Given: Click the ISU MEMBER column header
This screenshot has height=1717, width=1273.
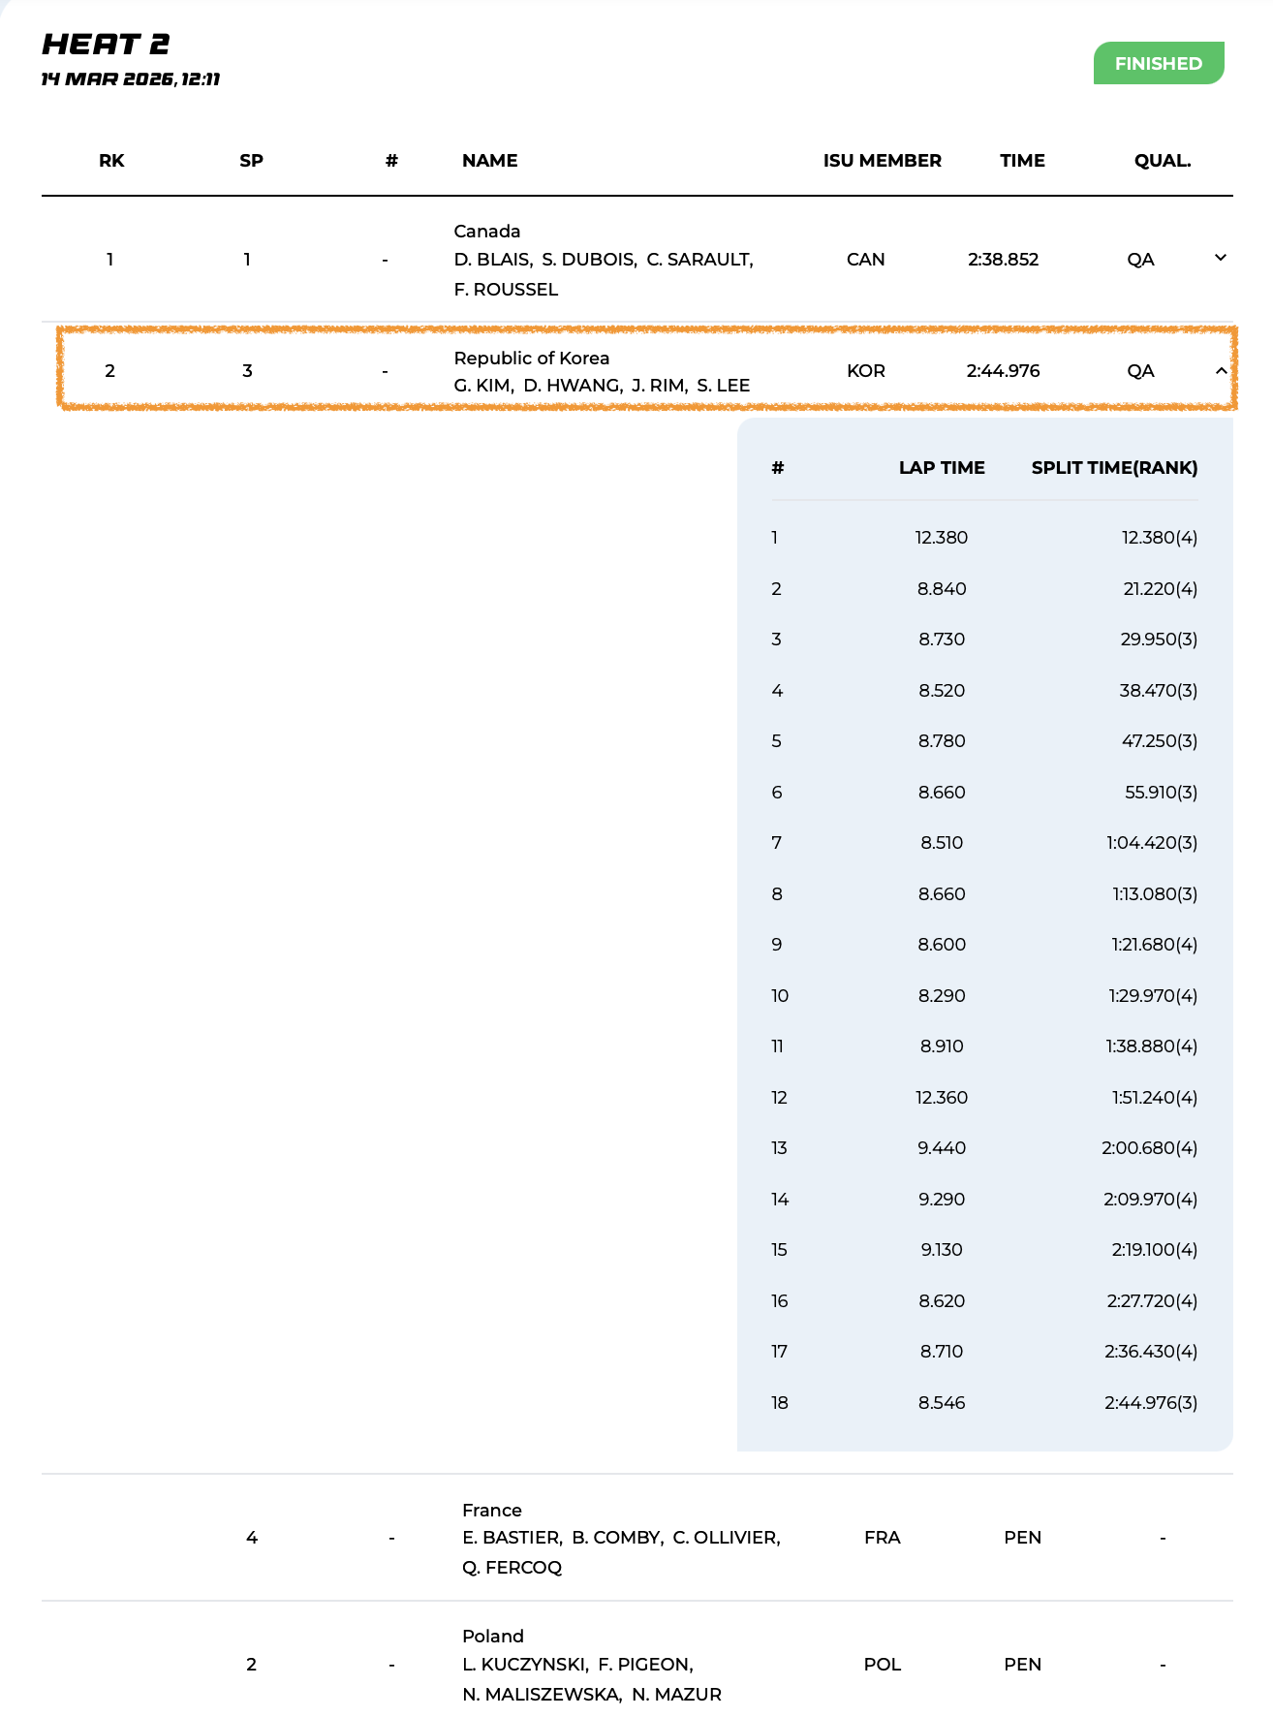Looking at the screenshot, I should (x=882, y=161).
